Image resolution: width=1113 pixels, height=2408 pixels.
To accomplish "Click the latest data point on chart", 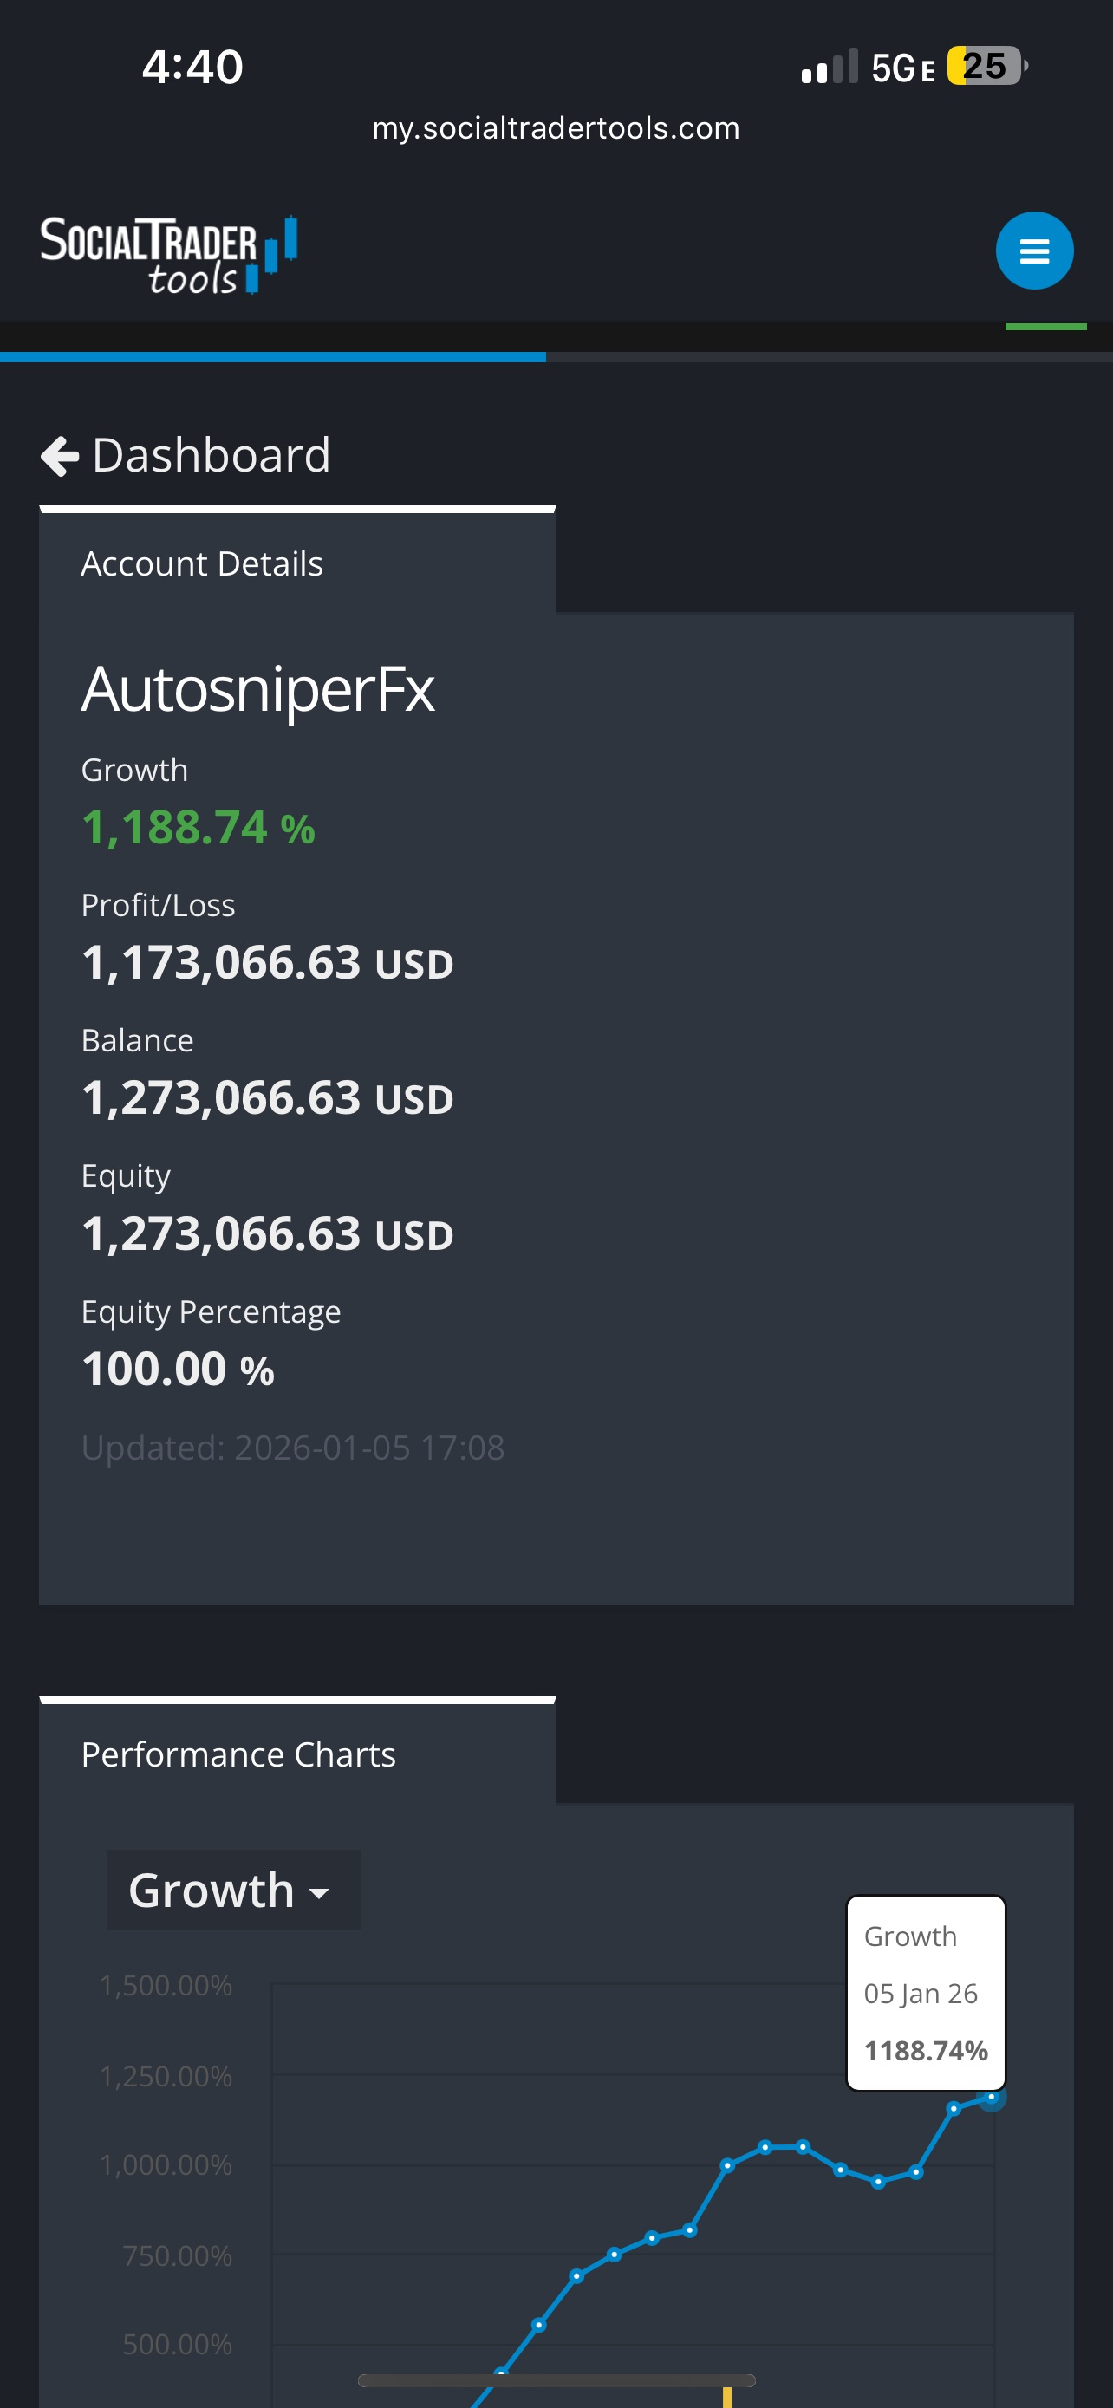I will pyautogui.click(x=991, y=2098).
